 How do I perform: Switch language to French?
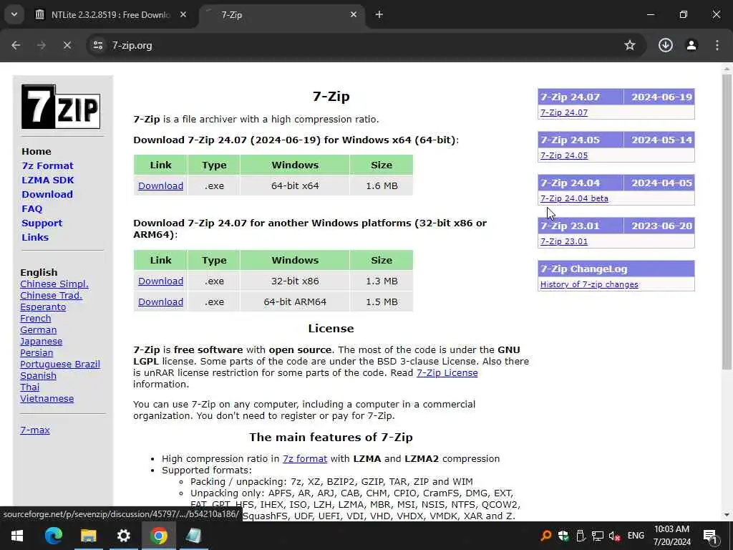(x=36, y=319)
